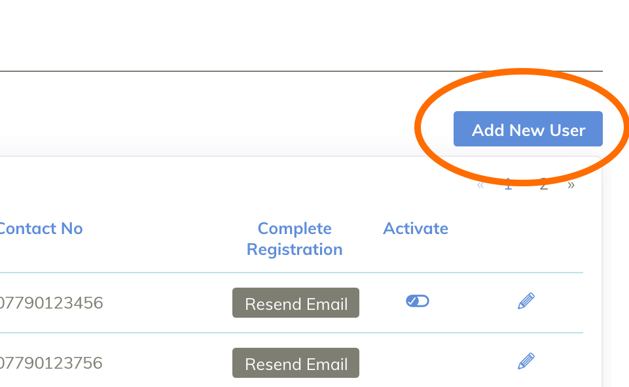Click the pencil edit icon for 07790123456
629x387 pixels.
click(x=526, y=301)
